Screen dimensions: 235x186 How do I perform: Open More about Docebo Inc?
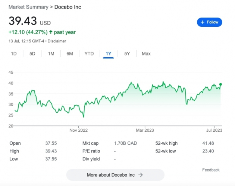pos(115,175)
